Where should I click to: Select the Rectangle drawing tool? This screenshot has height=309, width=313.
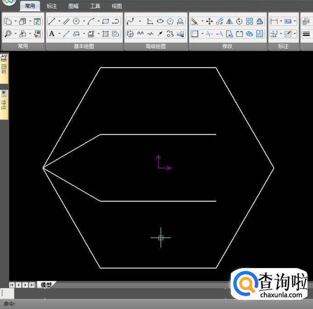click(106, 21)
